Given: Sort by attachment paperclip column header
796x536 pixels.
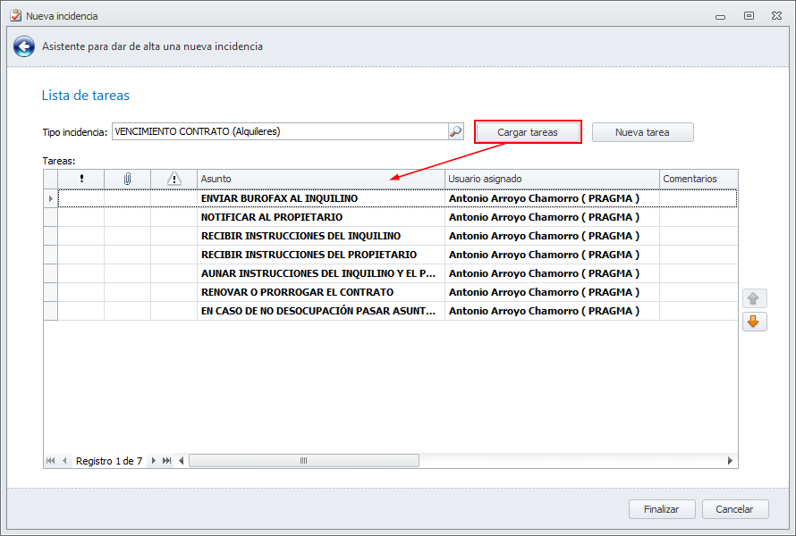Looking at the screenshot, I should click(127, 179).
